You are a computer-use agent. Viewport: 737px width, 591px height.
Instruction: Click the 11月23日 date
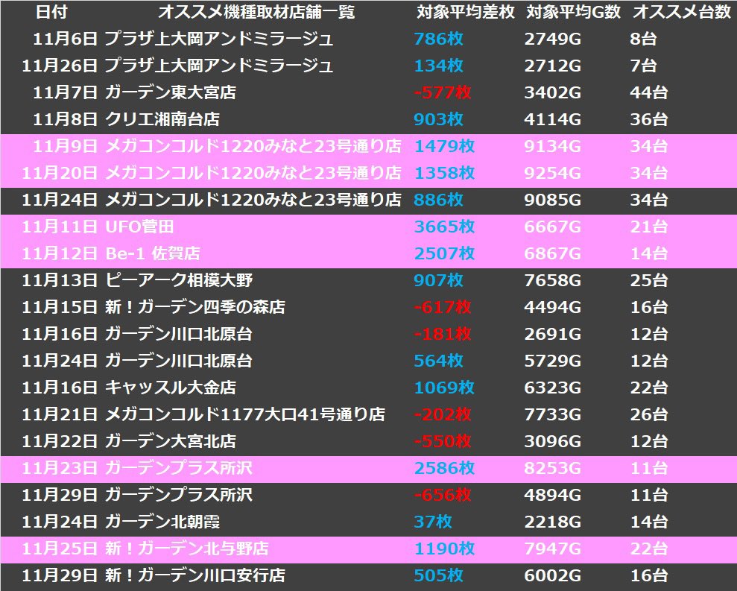coord(60,468)
